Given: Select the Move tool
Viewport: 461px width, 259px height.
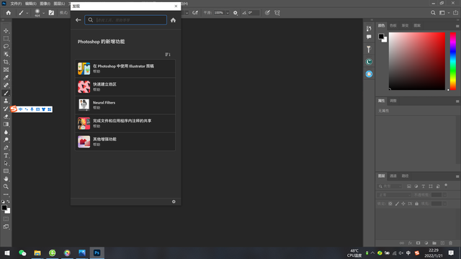Looking at the screenshot, I should (x=6, y=31).
